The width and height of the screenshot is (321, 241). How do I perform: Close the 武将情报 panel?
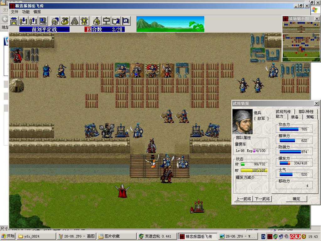click(317, 104)
